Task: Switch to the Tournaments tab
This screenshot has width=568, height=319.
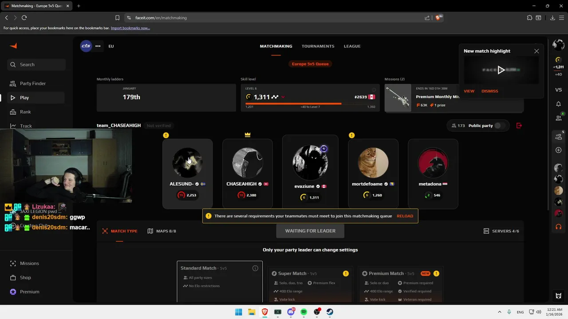Action: [318, 46]
